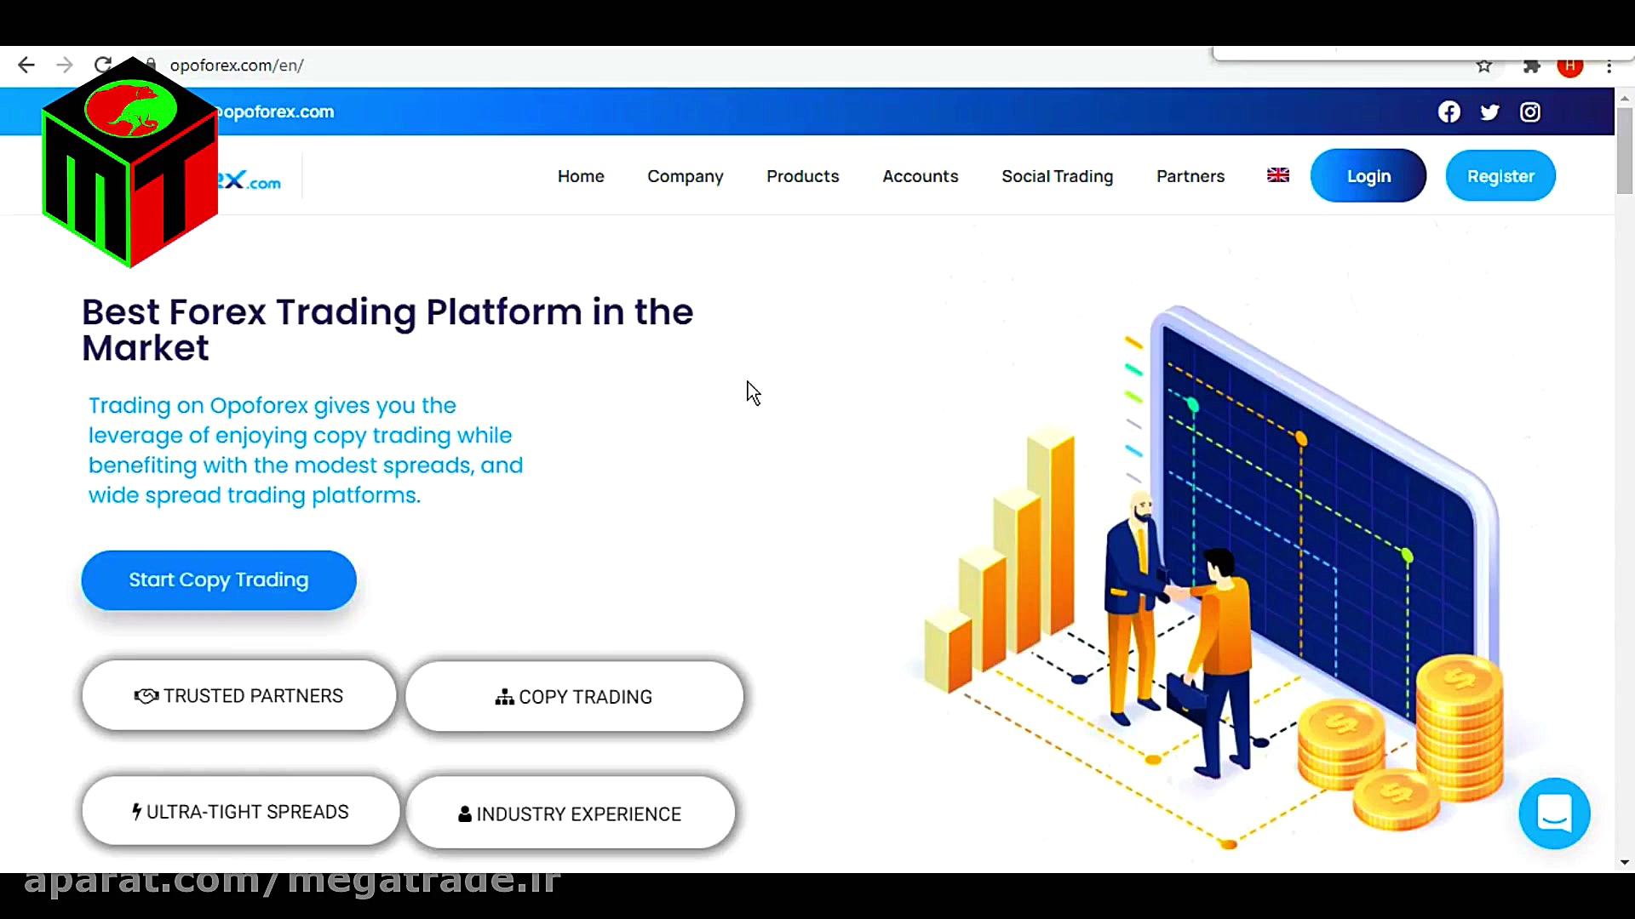Click the scrollbar up arrow

1625,98
